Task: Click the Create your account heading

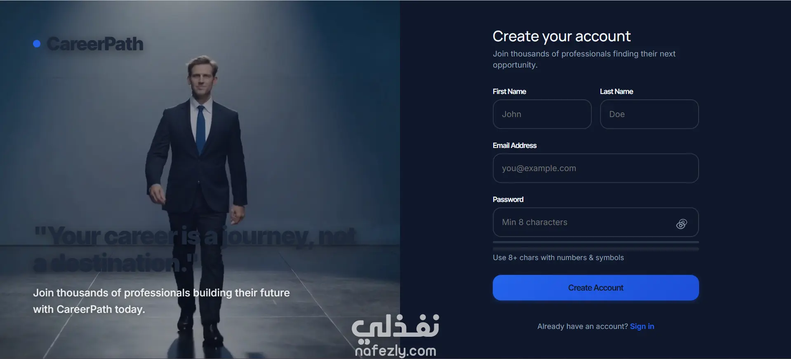Action: (x=561, y=36)
